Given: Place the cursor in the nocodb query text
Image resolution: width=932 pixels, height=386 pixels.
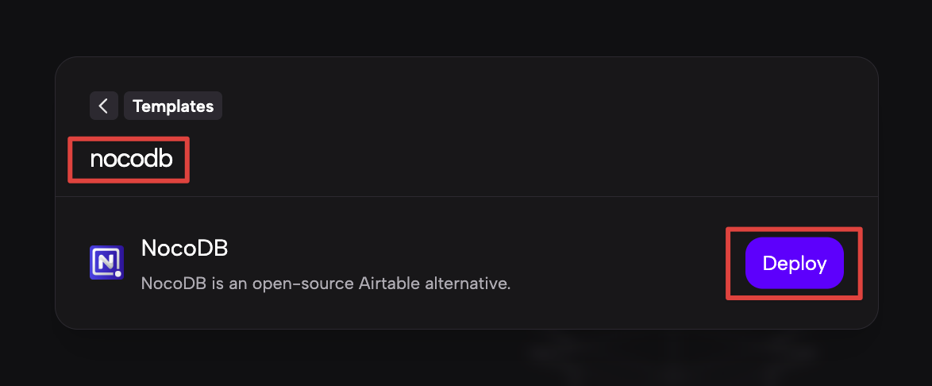Looking at the screenshot, I should pyautogui.click(x=131, y=160).
